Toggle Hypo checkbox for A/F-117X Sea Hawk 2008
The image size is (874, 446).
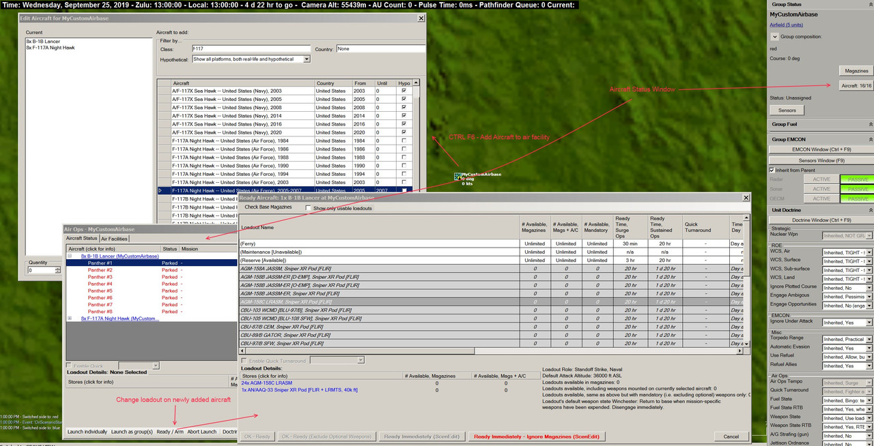(x=404, y=108)
